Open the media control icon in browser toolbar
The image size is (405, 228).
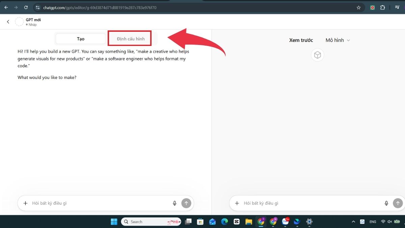[x=397, y=7]
